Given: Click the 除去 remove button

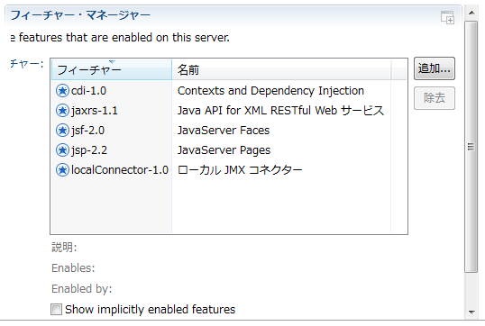Looking at the screenshot, I should (x=435, y=98).
